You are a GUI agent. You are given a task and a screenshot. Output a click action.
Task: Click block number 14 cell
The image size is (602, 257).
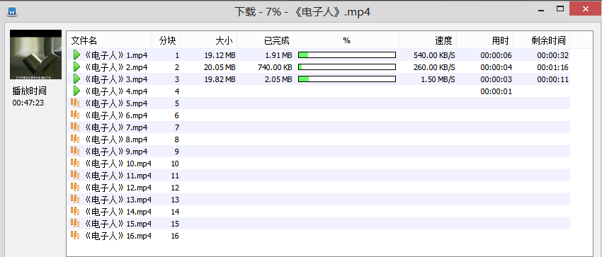(175, 212)
